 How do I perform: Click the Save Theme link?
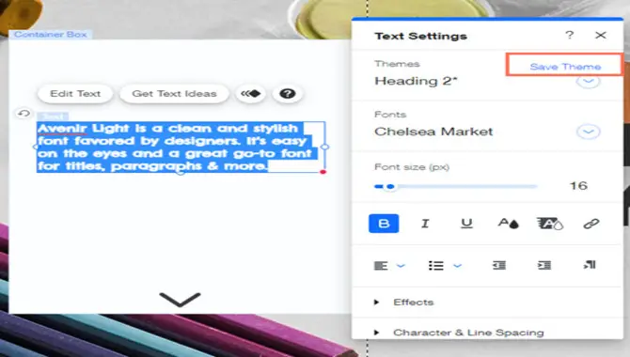(x=565, y=67)
